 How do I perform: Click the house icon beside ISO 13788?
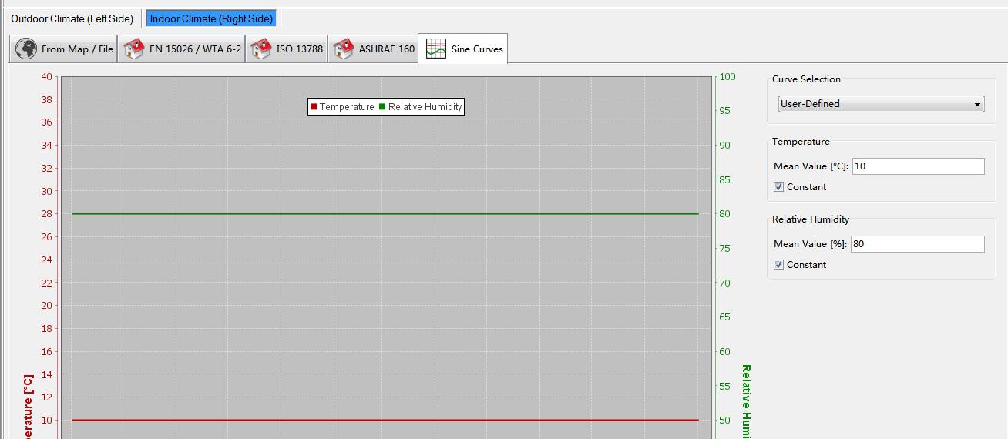(x=261, y=49)
